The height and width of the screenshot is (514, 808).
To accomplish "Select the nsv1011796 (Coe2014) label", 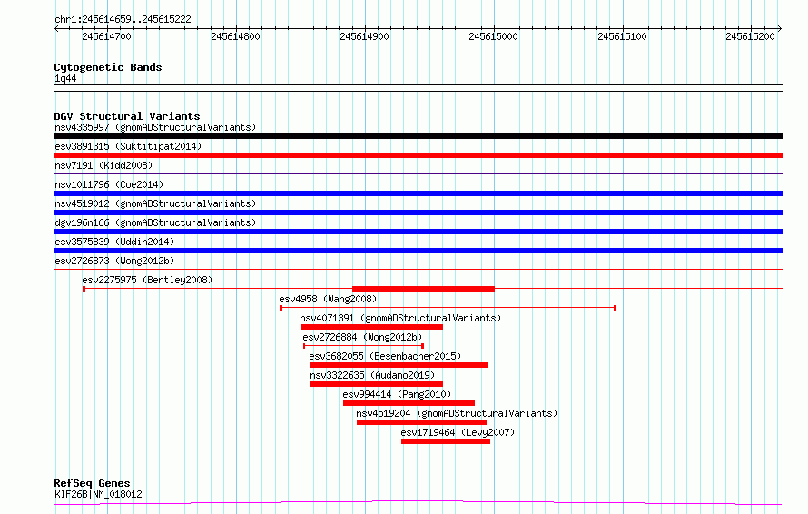I will 109,184.
